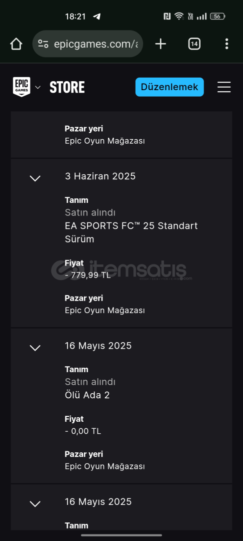The height and width of the screenshot is (541, 243).
Task: Collapse the last 16 Mayıs 2025 entry
Action: pyautogui.click(x=35, y=503)
